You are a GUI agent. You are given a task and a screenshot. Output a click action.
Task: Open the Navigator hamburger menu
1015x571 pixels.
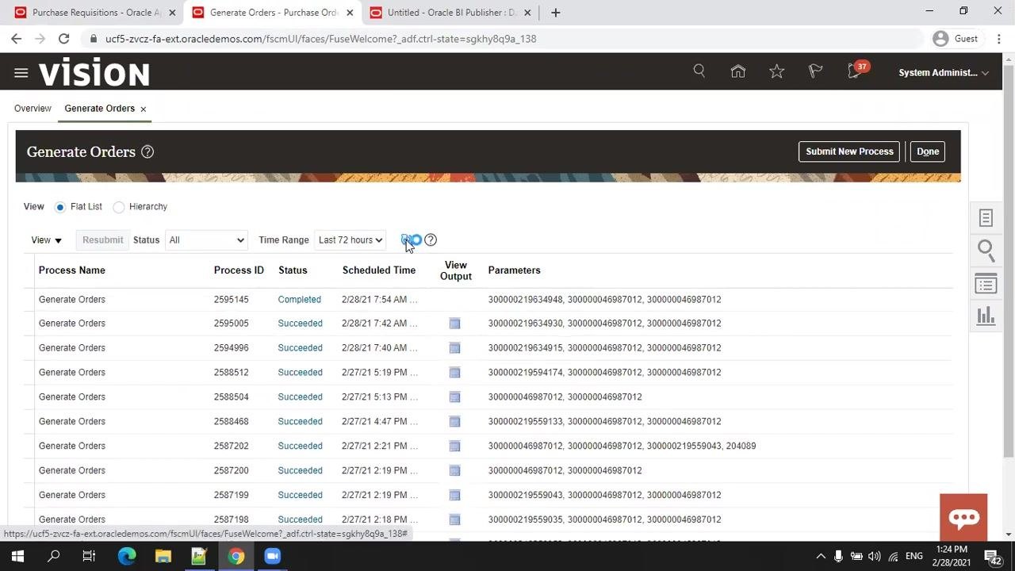(x=21, y=73)
